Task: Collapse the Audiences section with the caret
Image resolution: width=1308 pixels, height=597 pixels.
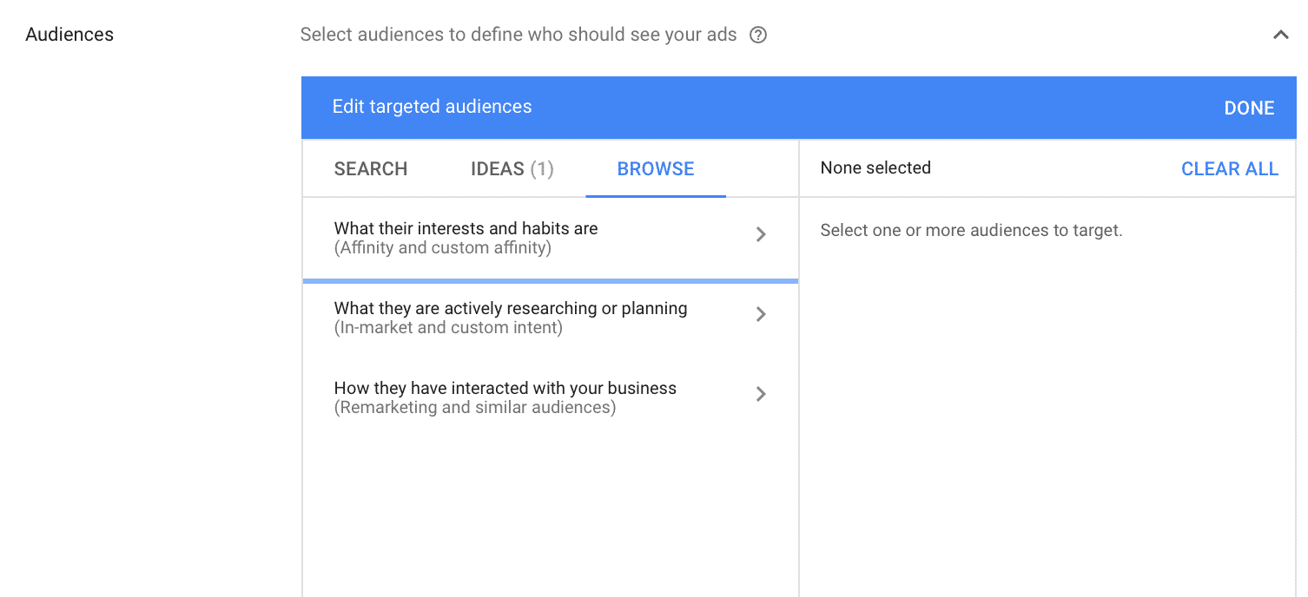Action: [x=1280, y=36]
